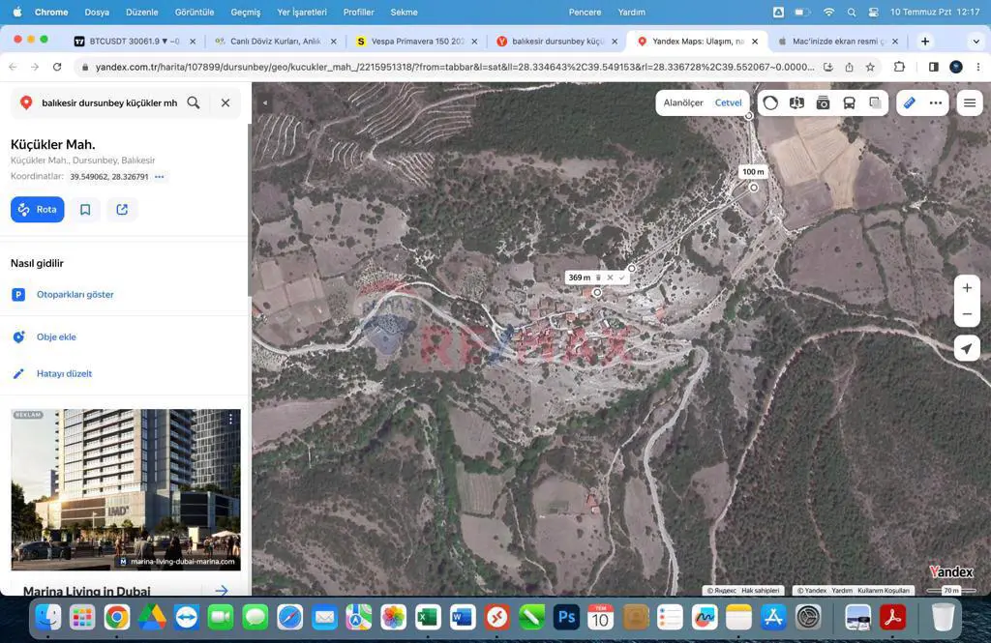Image resolution: width=991 pixels, height=643 pixels.
Task: Reload the current page
Action: [x=57, y=67]
